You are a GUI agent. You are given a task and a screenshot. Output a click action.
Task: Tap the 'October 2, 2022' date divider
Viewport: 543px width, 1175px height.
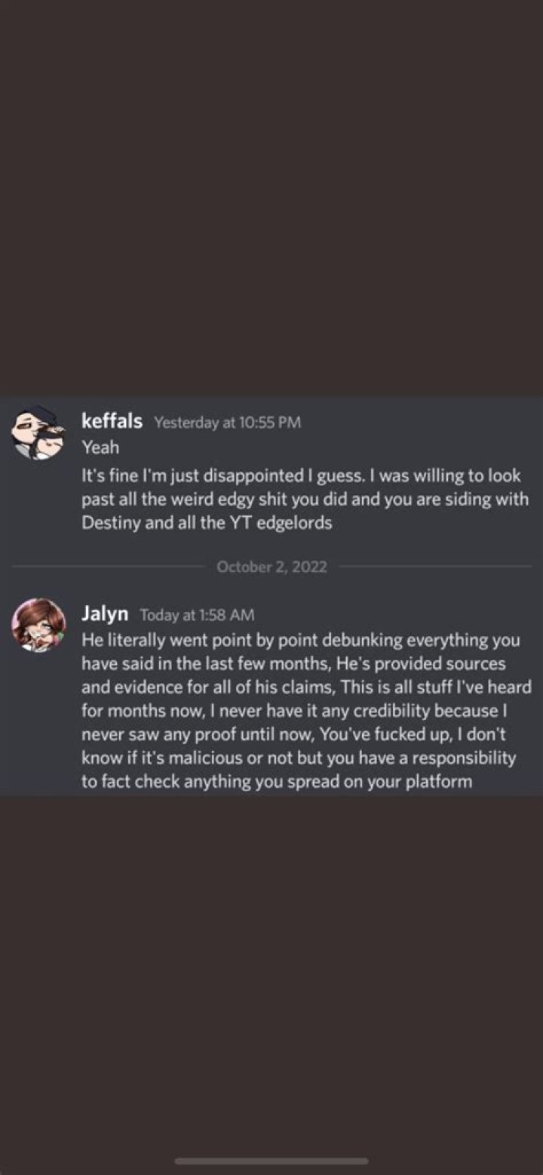pyautogui.click(x=271, y=567)
